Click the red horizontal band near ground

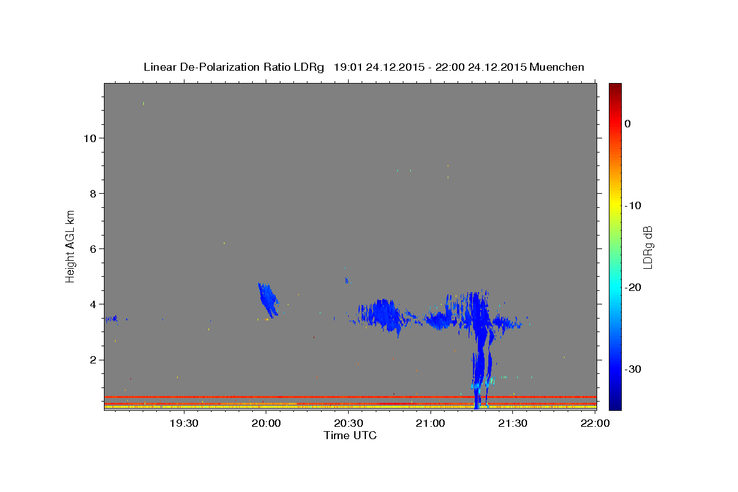tap(351, 397)
